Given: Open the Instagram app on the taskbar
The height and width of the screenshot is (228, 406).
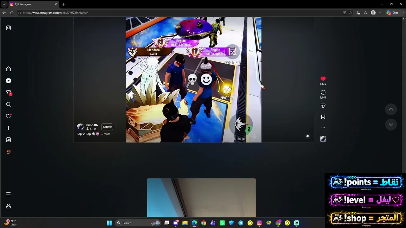Looking at the screenshot, I should point(259,223).
